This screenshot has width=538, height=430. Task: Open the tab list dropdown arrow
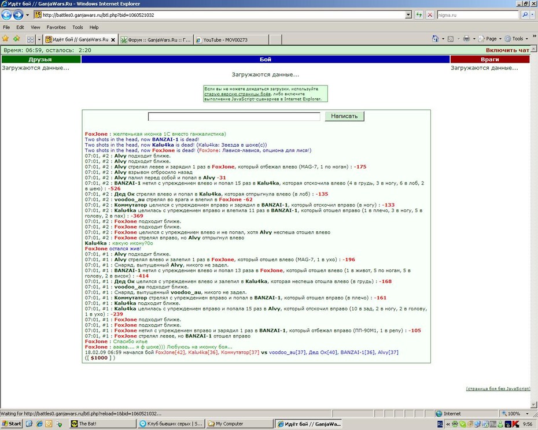coord(39,39)
